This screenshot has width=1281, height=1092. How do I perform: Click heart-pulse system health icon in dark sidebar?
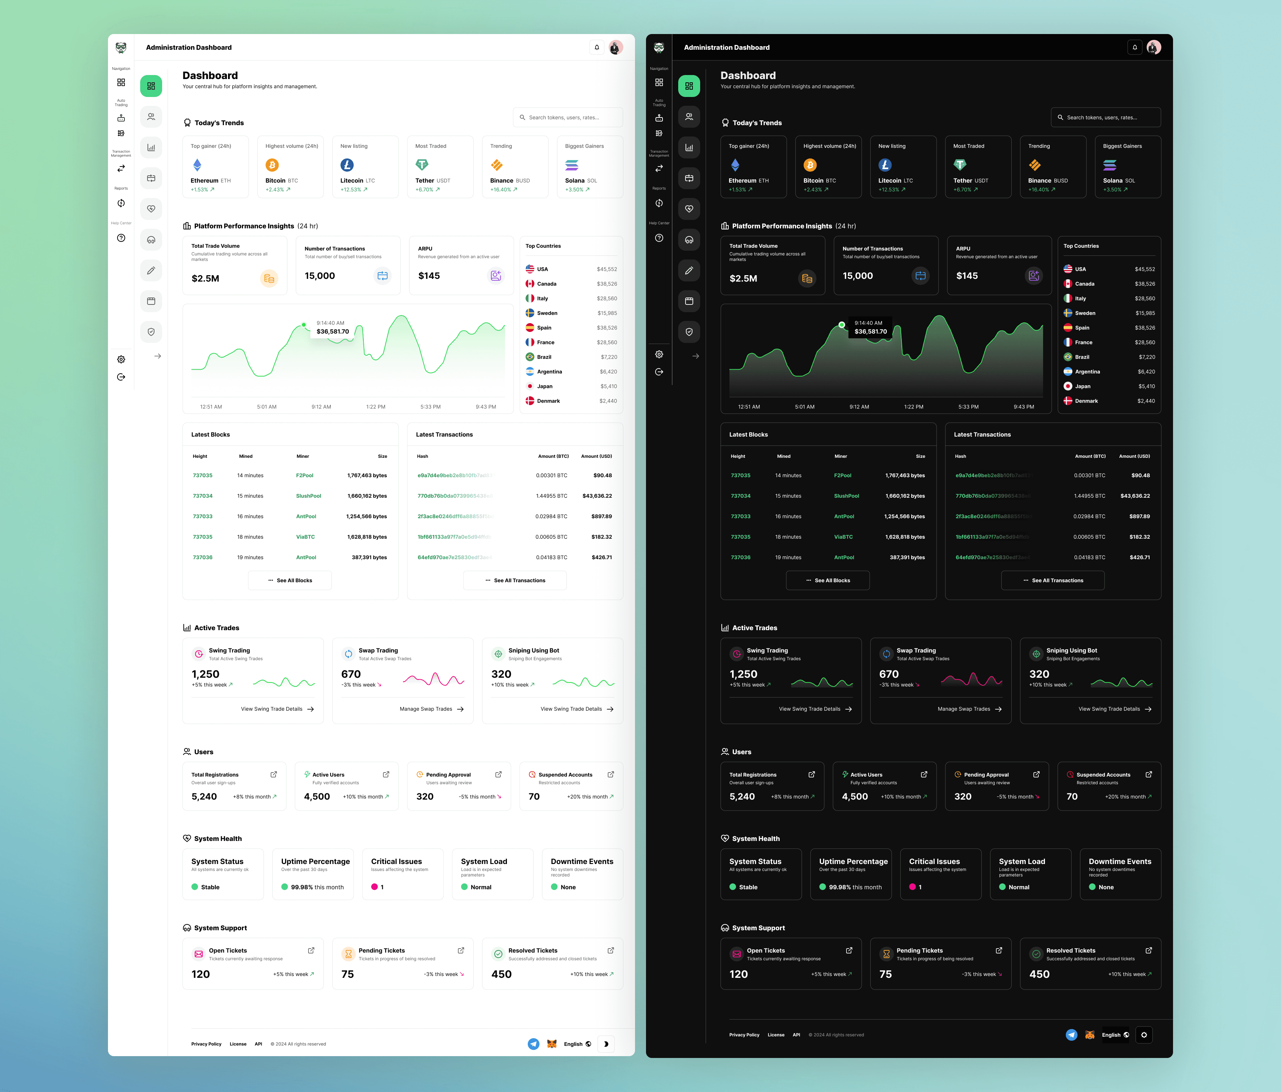pyautogui.click(x=689, y=209)
